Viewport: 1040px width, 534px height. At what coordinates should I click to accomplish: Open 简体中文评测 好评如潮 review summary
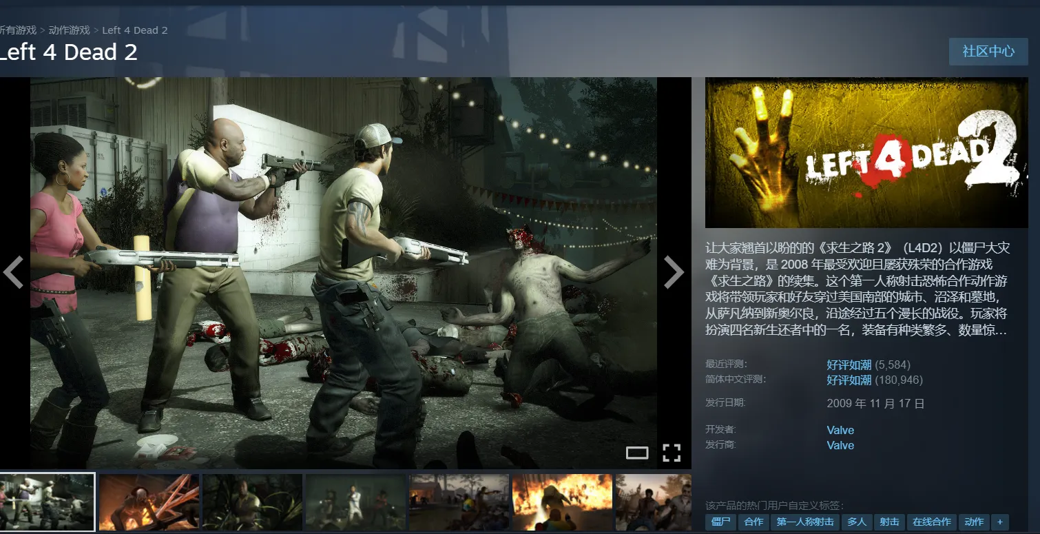(849, 380)
